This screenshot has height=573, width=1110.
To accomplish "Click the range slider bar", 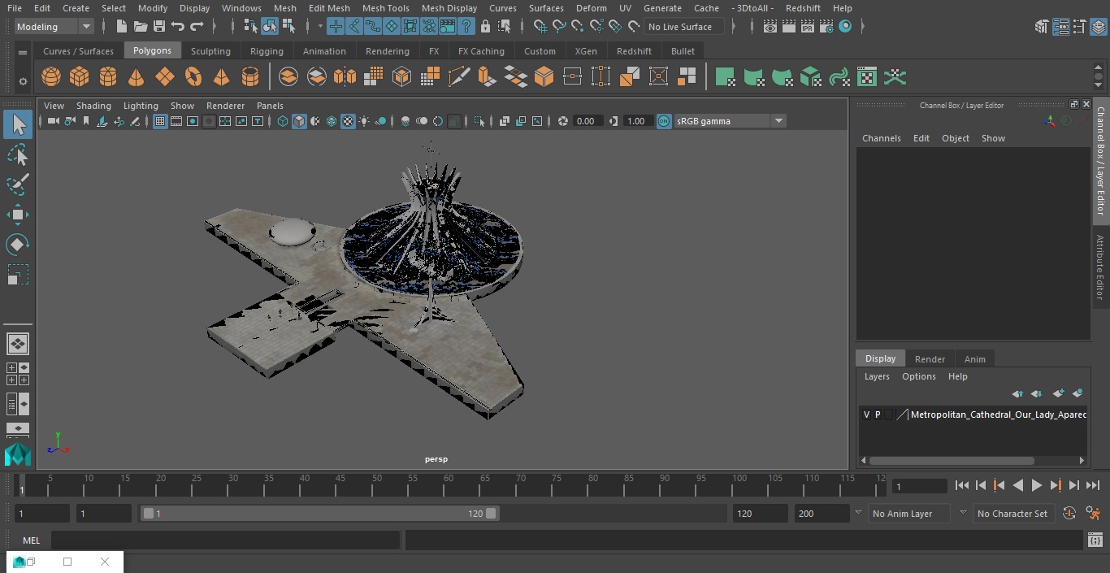I will (x=320, y=514).
